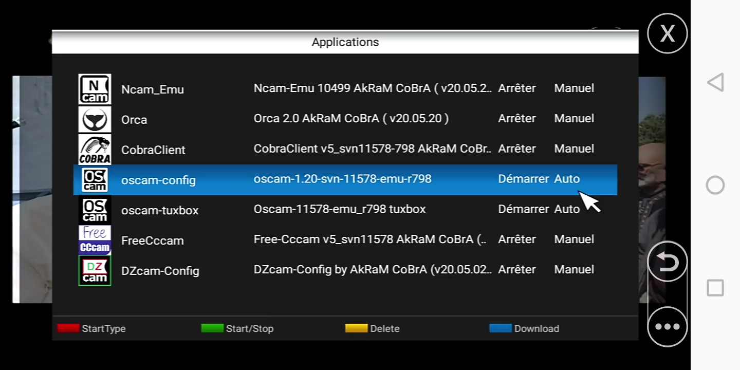Screen dimensions: 740x370
Task: Click the Ncam_Emu app icon
Action: [x=95, y=89]
